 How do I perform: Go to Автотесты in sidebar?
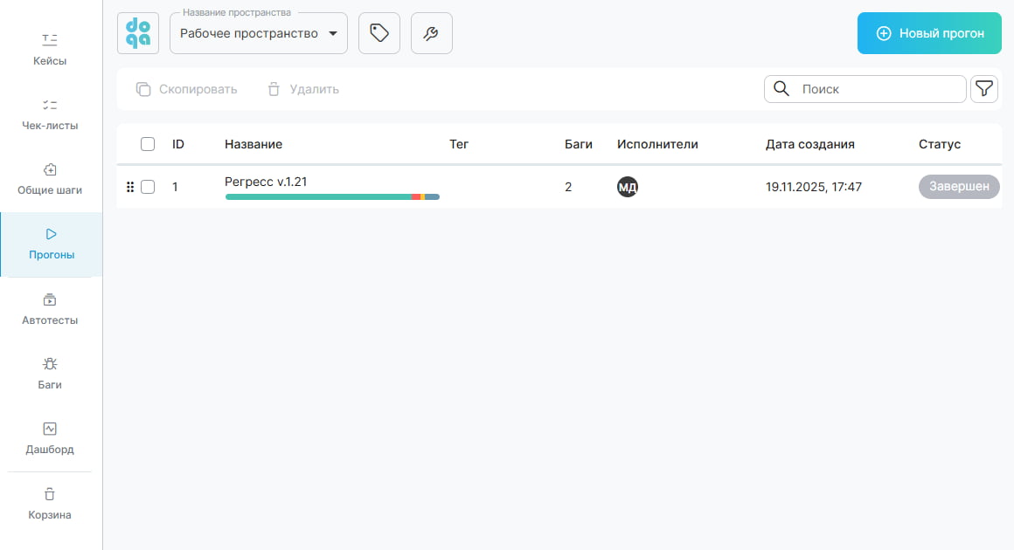pos(50,308)
